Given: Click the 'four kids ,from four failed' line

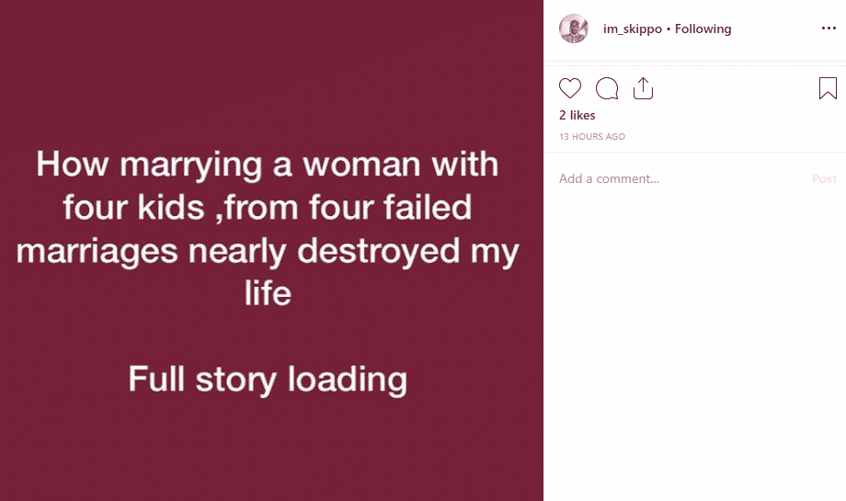Looking at the screenshot, I should click(268, 208).
